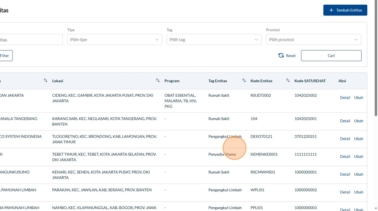The height and width of the screenshot is (211, 378).
Task: Click sort arrows left of Lokasi header
Action: pos(46,81)
